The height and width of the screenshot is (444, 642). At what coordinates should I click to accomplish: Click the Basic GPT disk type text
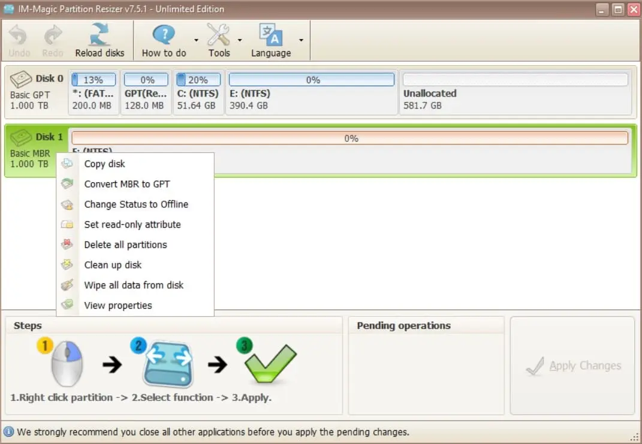click(30, 95)
